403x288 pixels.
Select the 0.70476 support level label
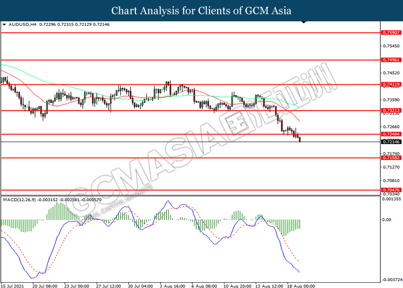click(391, 190)
